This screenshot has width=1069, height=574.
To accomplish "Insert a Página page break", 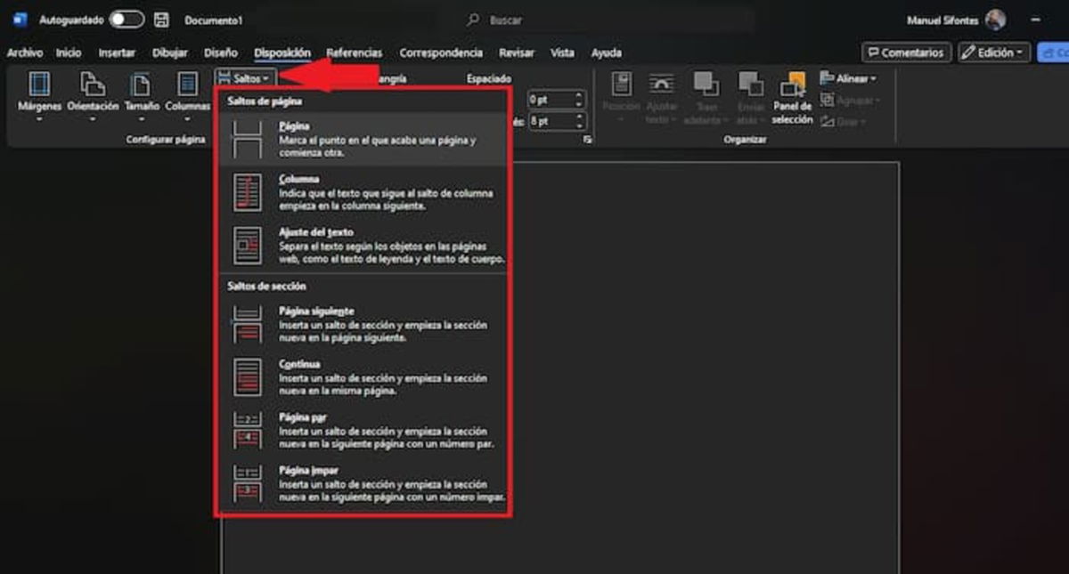I will coord(363,140).
